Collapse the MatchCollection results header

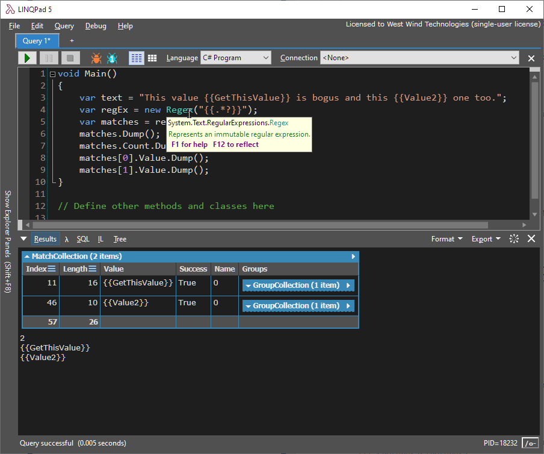[x=27, y=257]
